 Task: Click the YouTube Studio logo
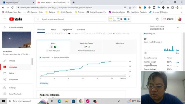(x=16, y=19)
